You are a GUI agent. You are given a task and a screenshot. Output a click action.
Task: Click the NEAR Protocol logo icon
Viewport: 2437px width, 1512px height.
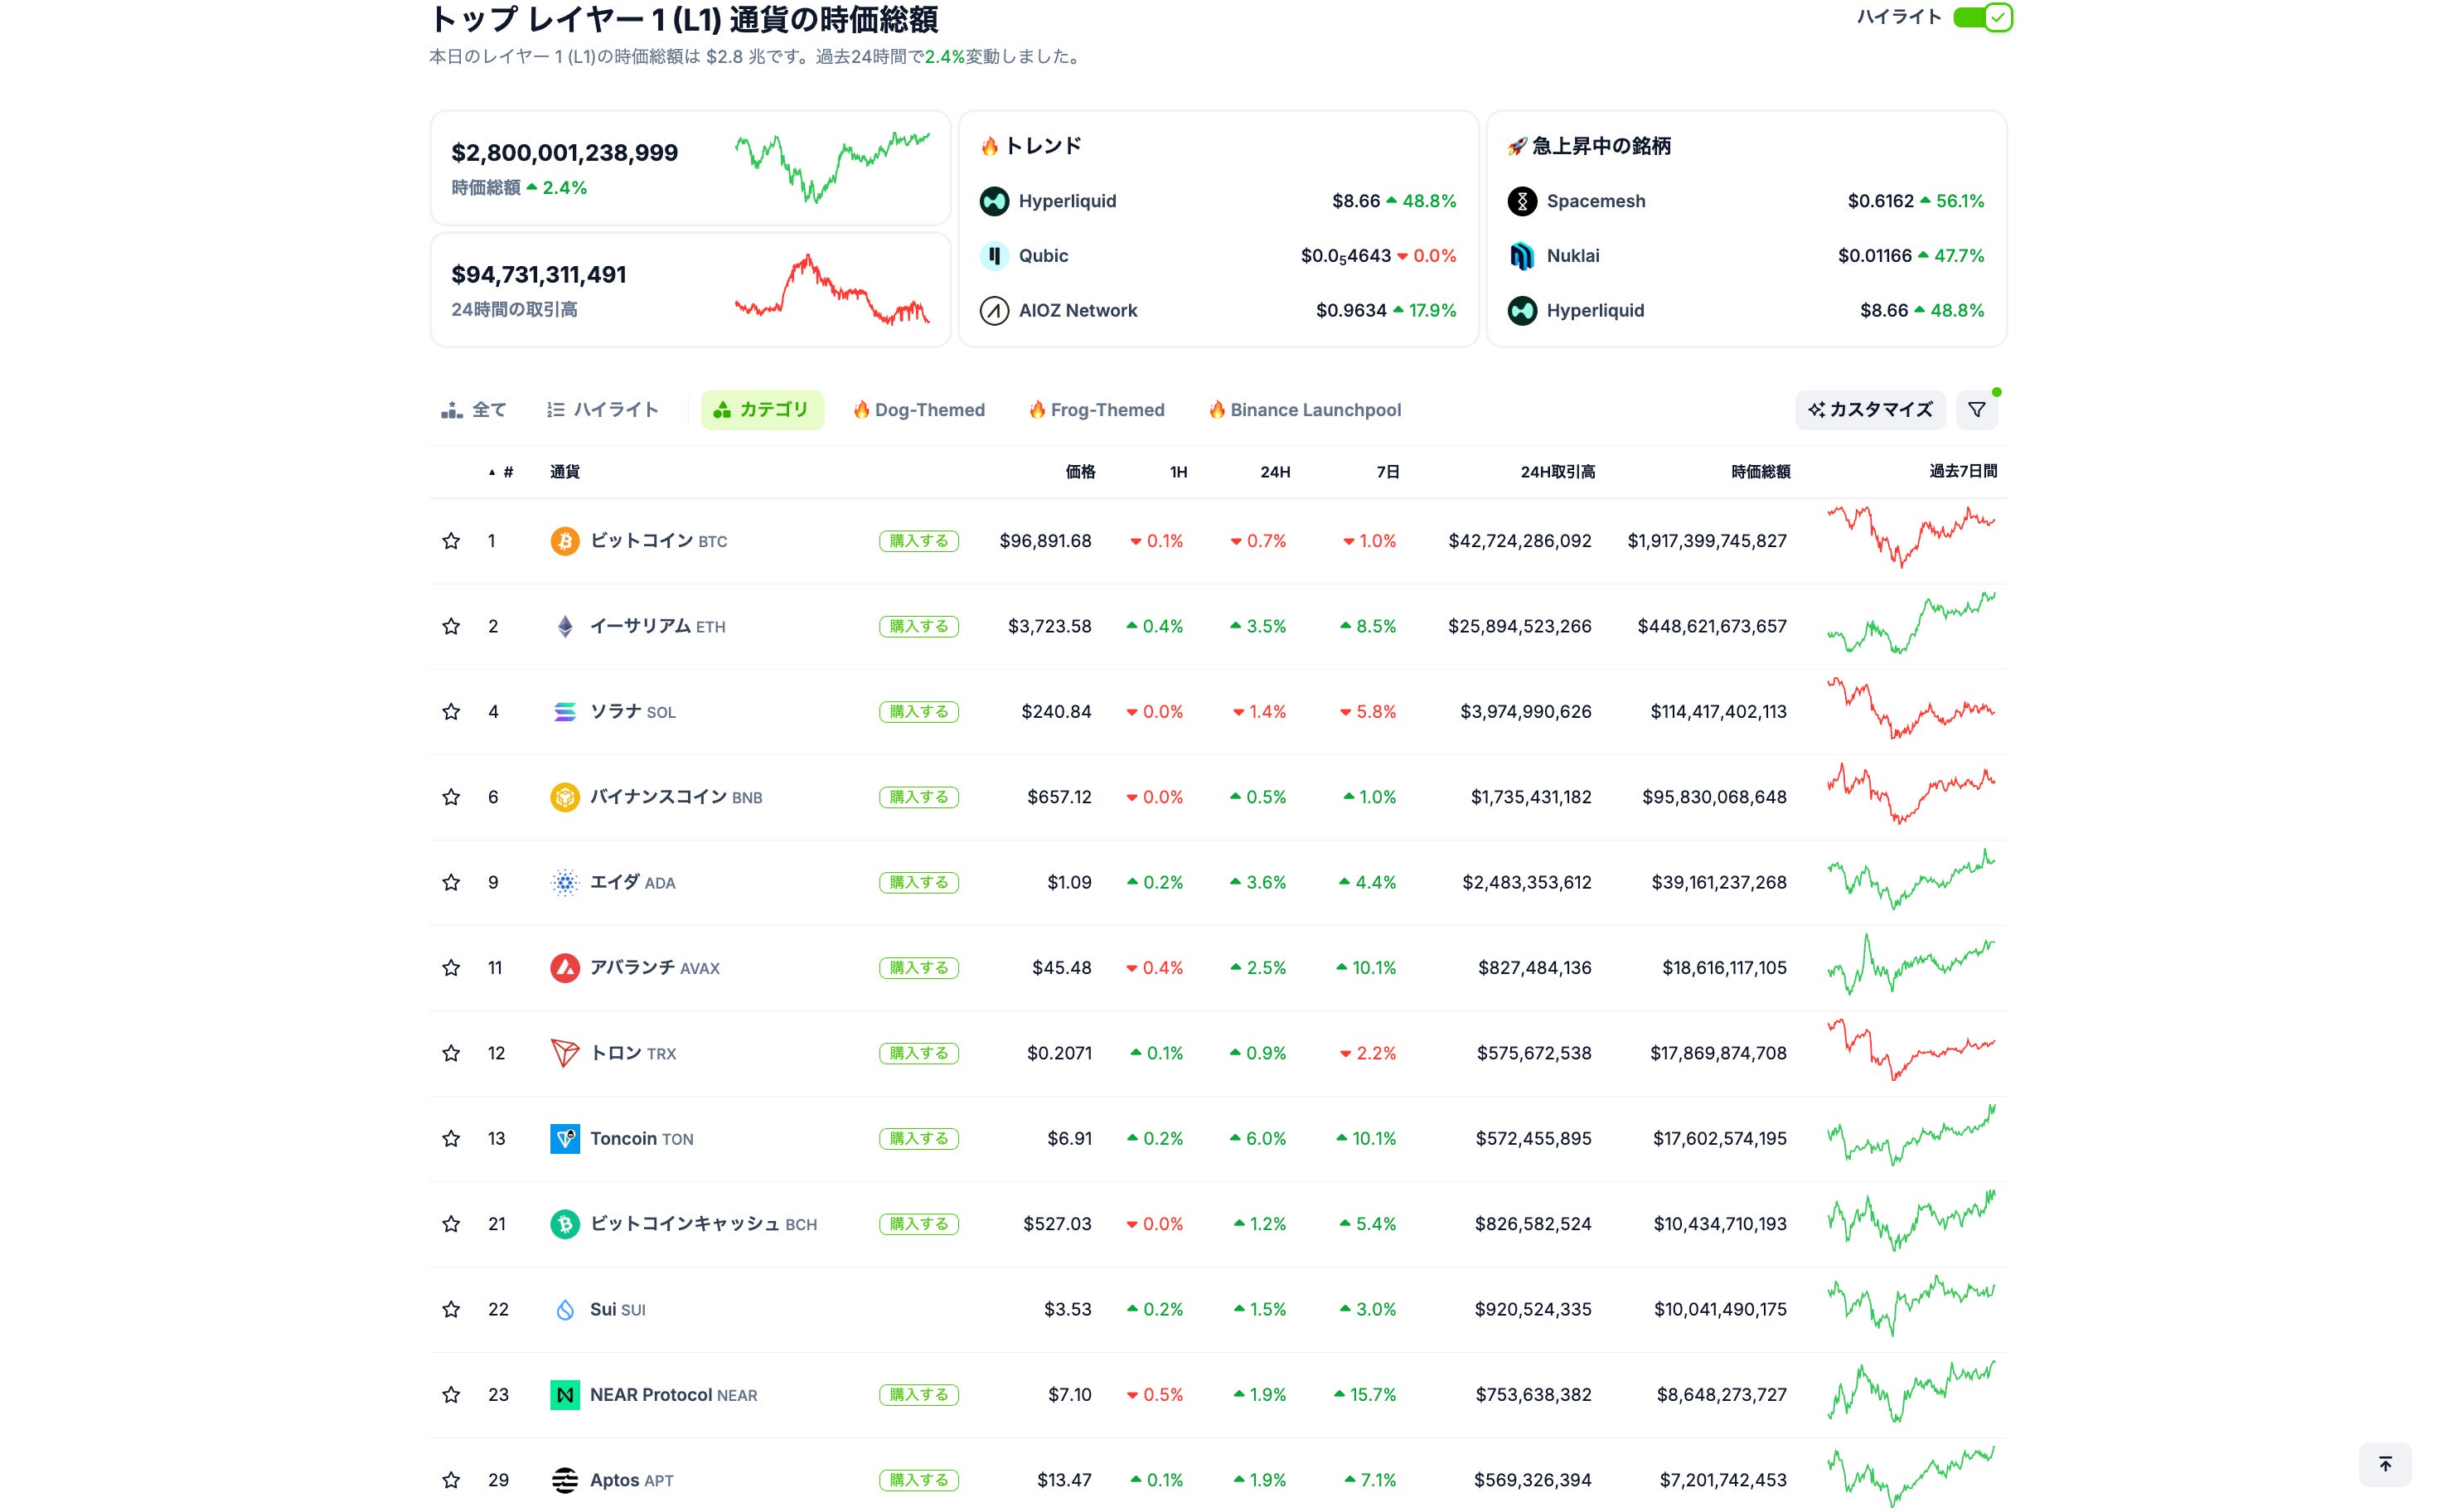(565, 1394)
